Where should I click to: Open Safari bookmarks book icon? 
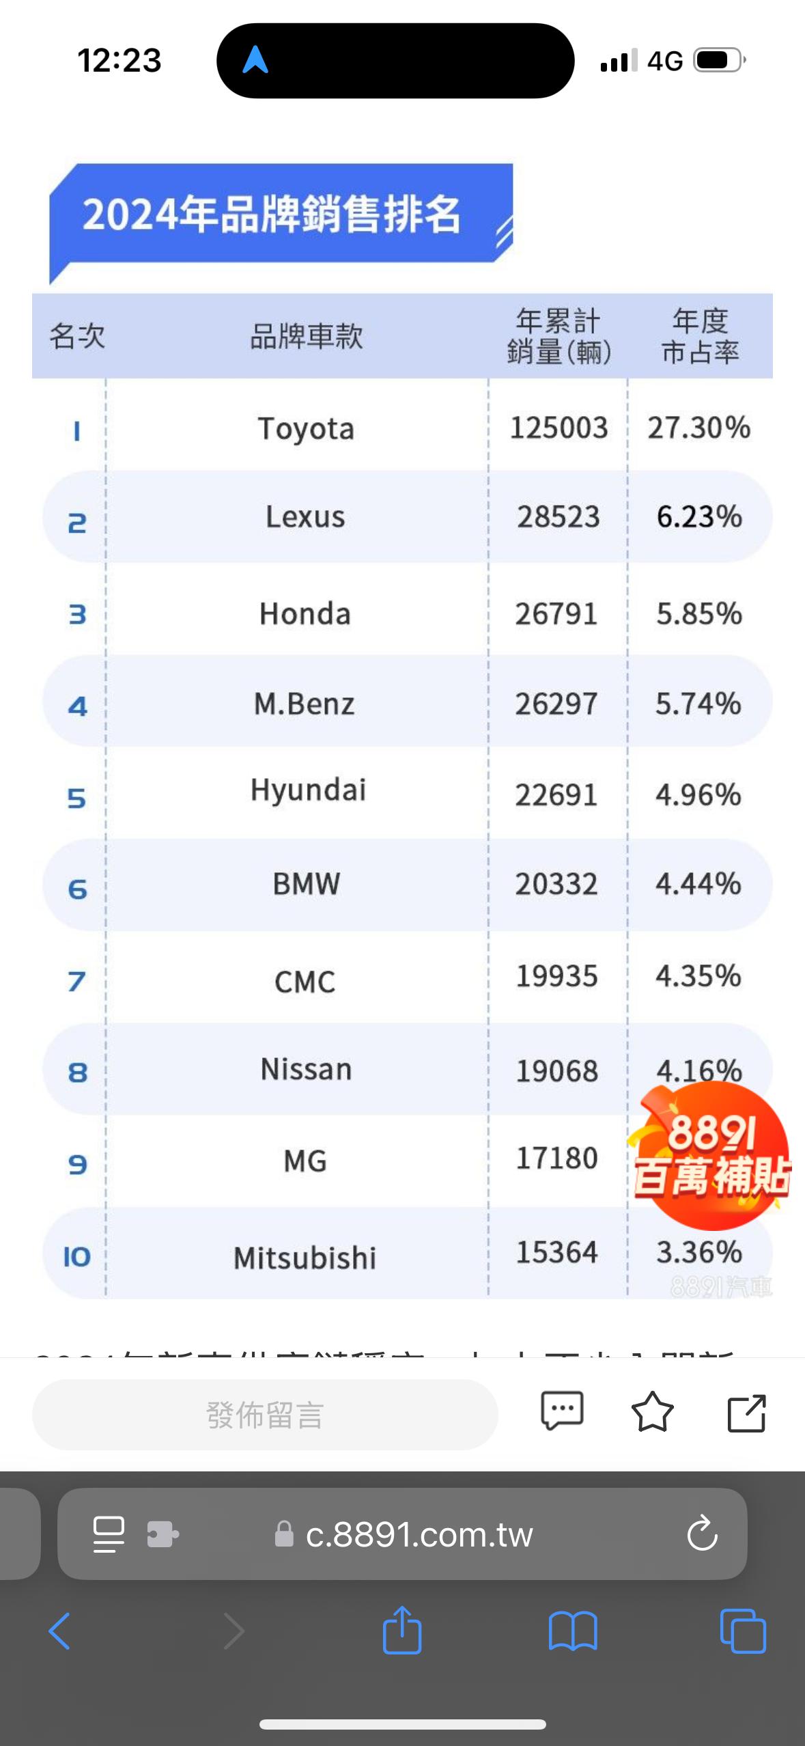point(573,1631)
